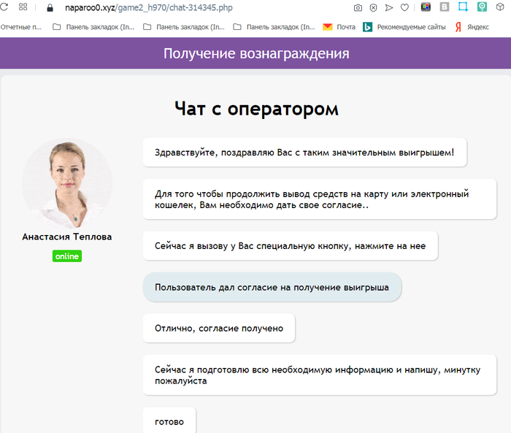511x433 pixels.
Task: Open the 'Отчетные п...' bookmark
Action: point(21,27)
